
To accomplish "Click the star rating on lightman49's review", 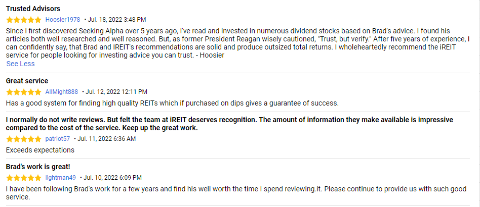I will (24, 178).
